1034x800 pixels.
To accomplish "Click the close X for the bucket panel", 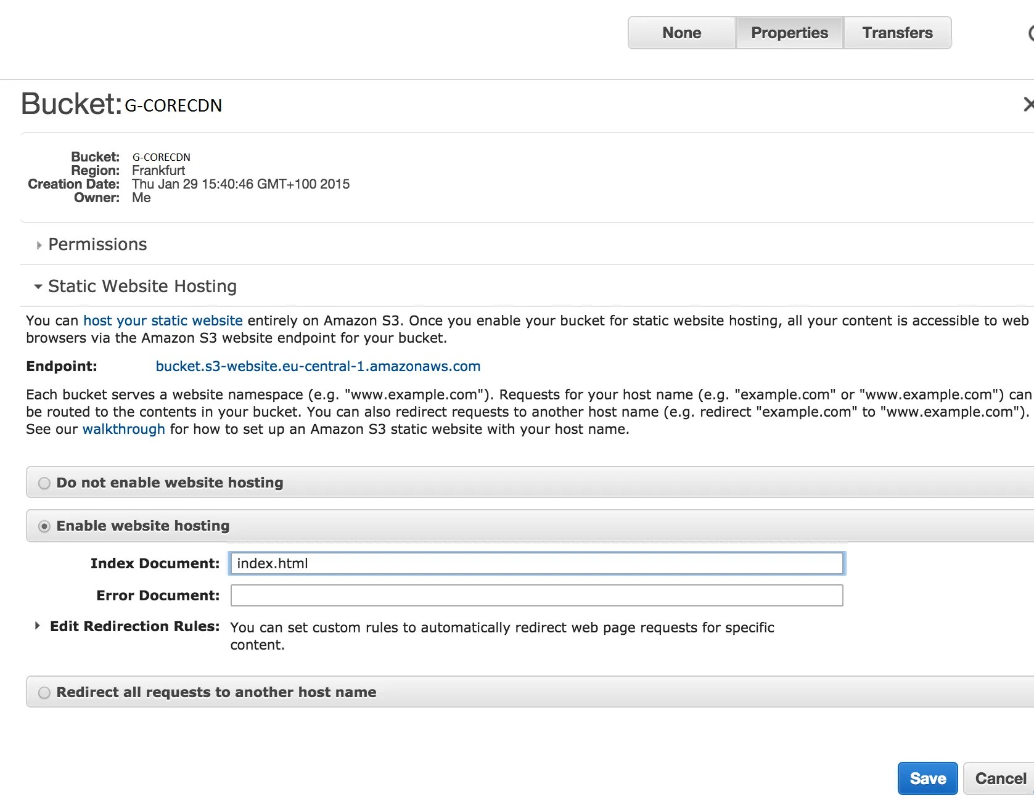I will 1028,105.
